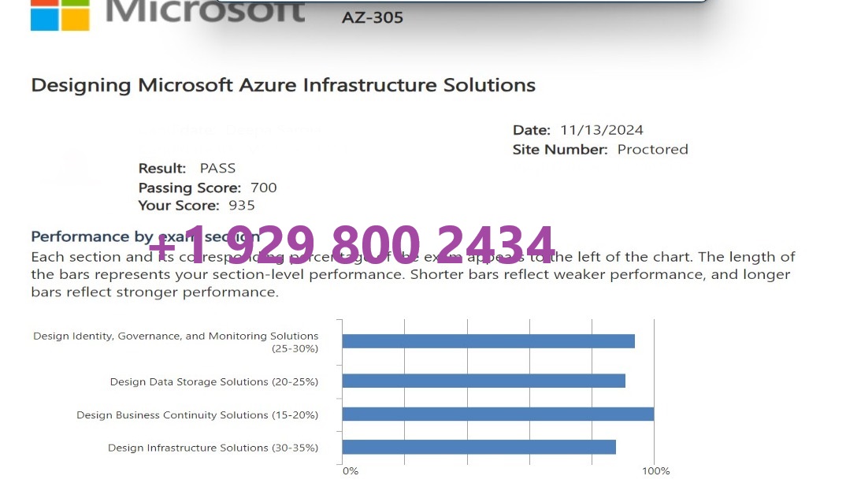Click the Site Number Proctored text
Viewport: 846px width, 487px height.
600,150
